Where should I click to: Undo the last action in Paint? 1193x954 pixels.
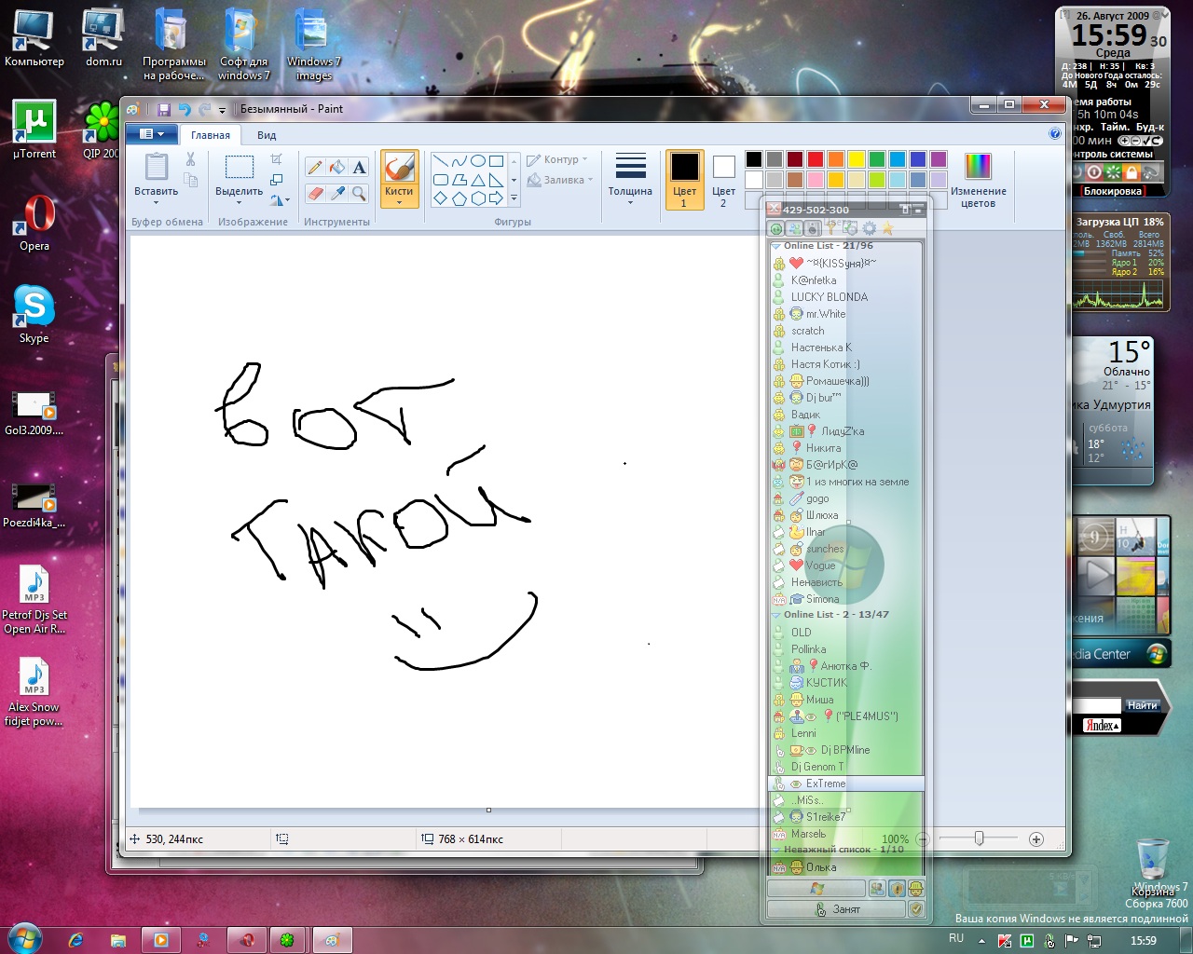(x=185, y=109)
